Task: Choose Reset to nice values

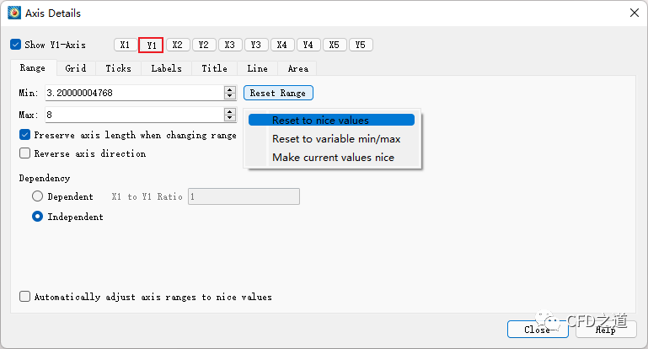Action: (331, 120)
